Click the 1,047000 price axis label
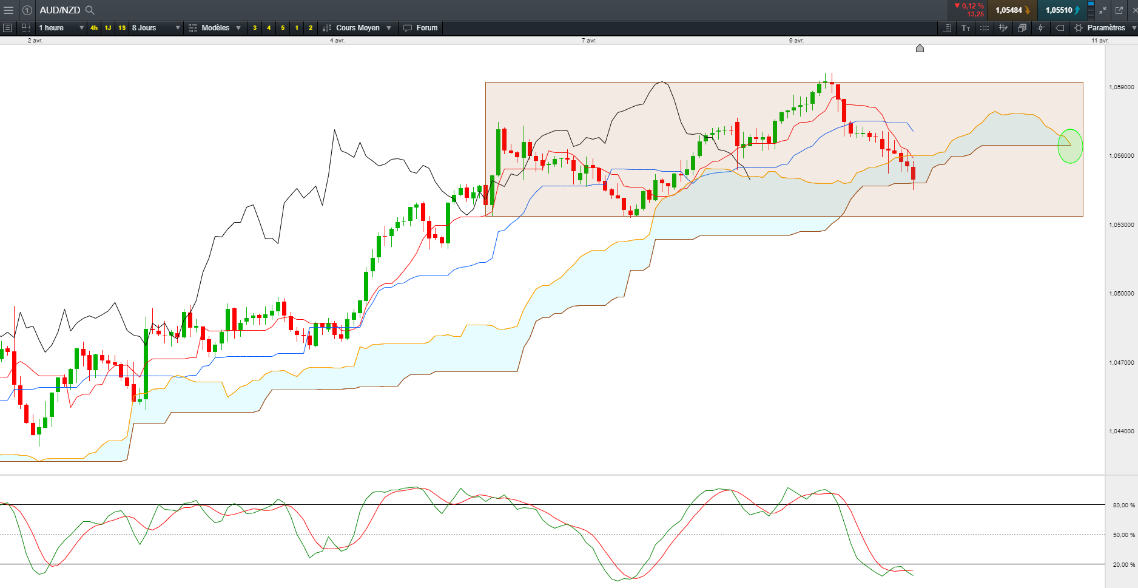This screenshot has width=1138, height=588. (x=1122, y=363)
